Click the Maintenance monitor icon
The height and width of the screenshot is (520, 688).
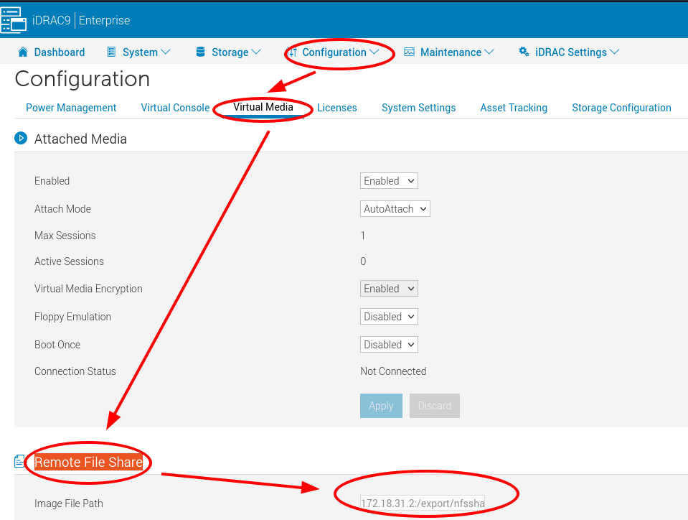tap(409, 52)
